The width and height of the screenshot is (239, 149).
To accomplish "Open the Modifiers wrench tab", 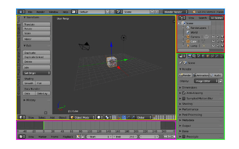I will [217, 56].
